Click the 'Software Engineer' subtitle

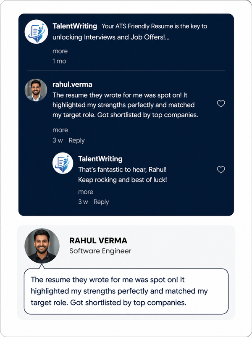point(100,251)
